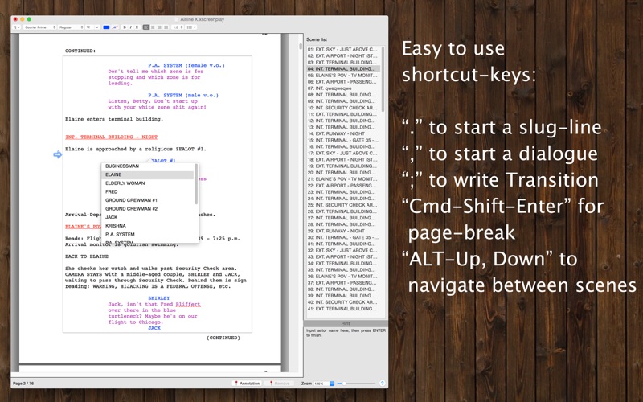Image resolution: width=643 pixels, height=402 pixels.
Task: Select scene 02: EXT. AIRPORT - NIGHT
Action: (342, 55)
